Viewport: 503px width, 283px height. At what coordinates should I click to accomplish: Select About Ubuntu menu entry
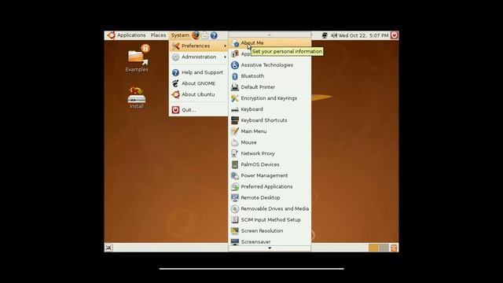[x=199, y=94]
